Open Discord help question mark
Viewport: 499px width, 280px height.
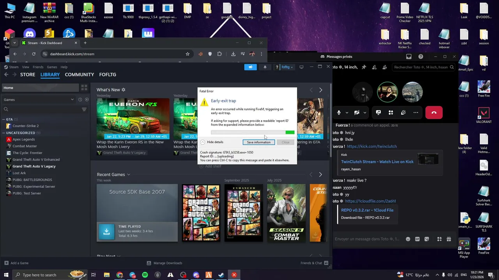tap(421, 56)
